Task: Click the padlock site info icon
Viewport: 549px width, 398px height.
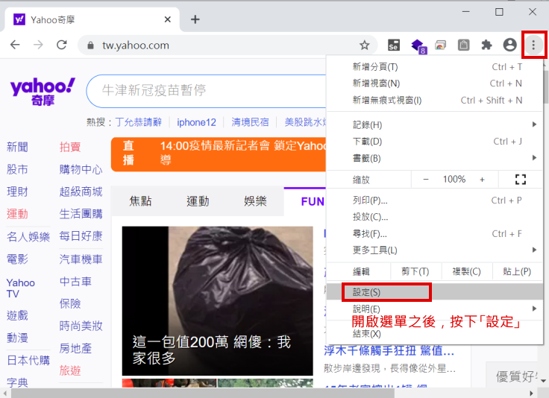Action: pos(90,45)
